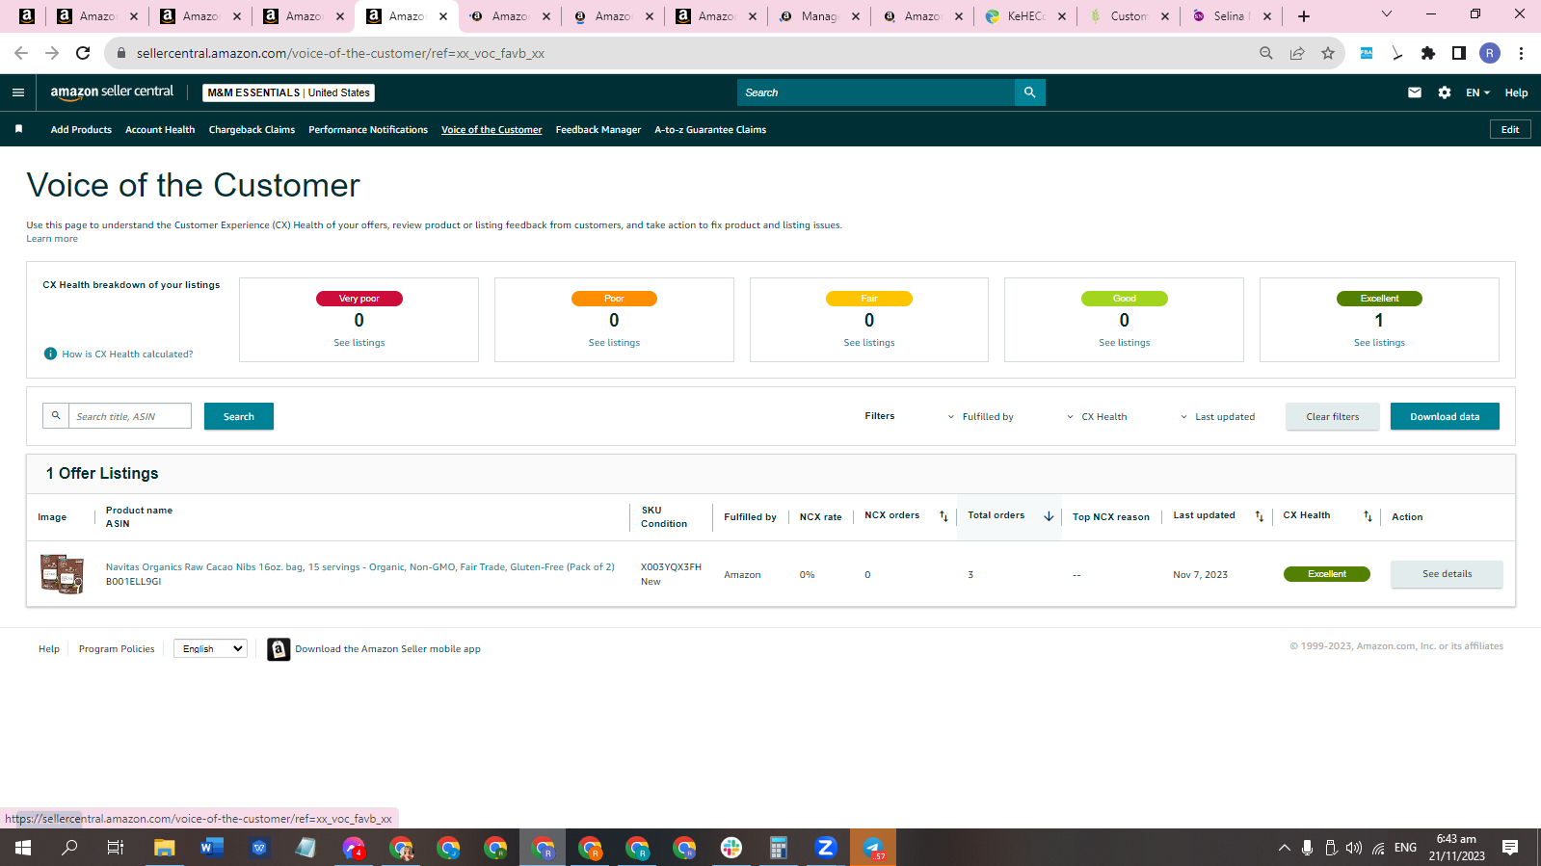Viewport: 1541px width, 866px height.
Task: Open Add Products menu item
Action: click(x=81, y=129)
